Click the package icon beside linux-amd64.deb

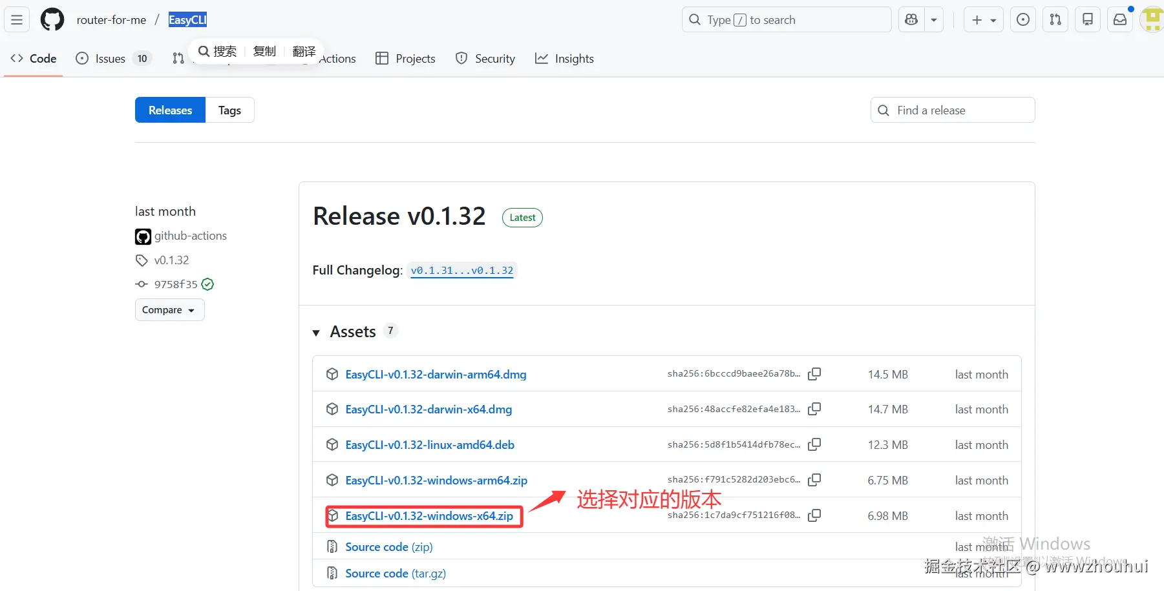[332, 444]
